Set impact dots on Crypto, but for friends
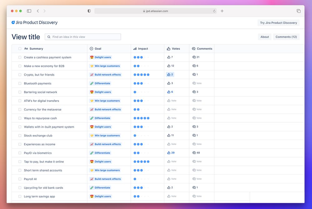 click(x=141, y=75)
